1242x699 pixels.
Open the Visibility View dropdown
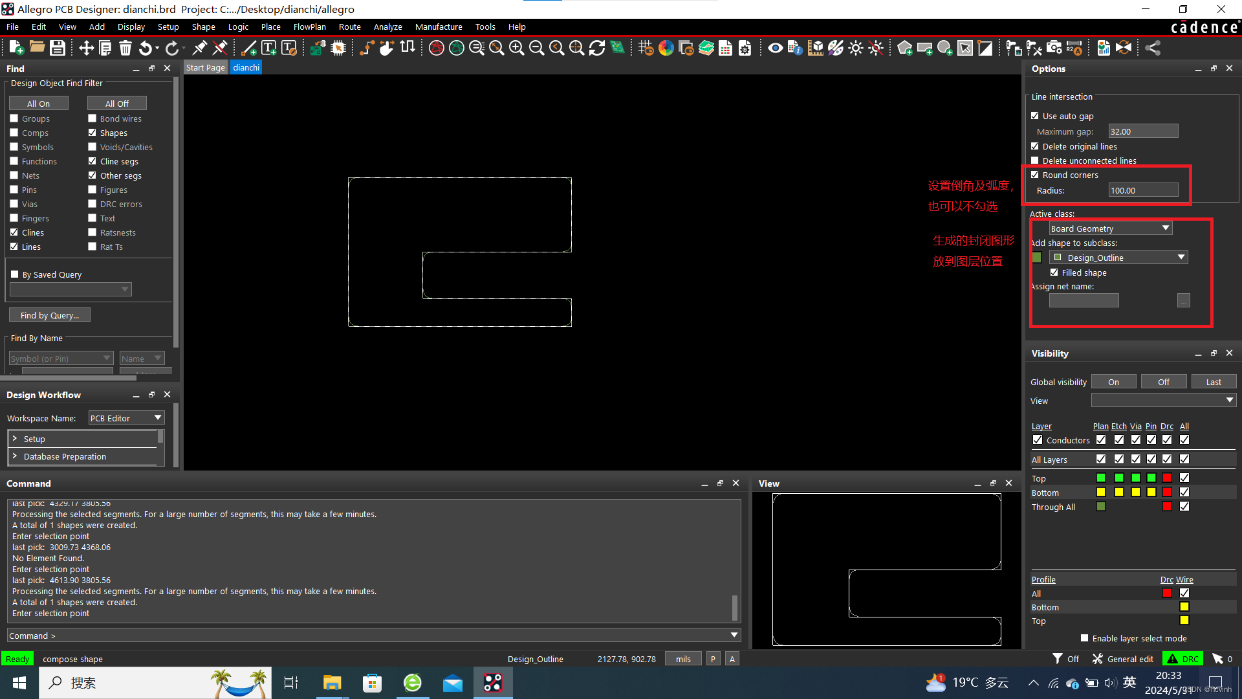[x=1163, y=401]
